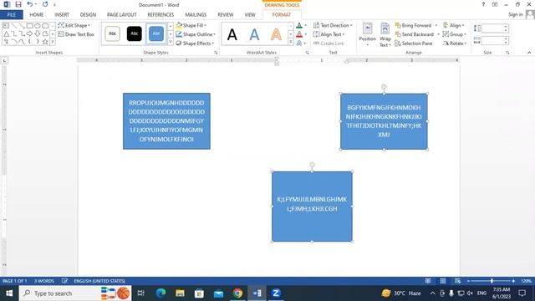Open Align objects dropdown

pos(453,25)
